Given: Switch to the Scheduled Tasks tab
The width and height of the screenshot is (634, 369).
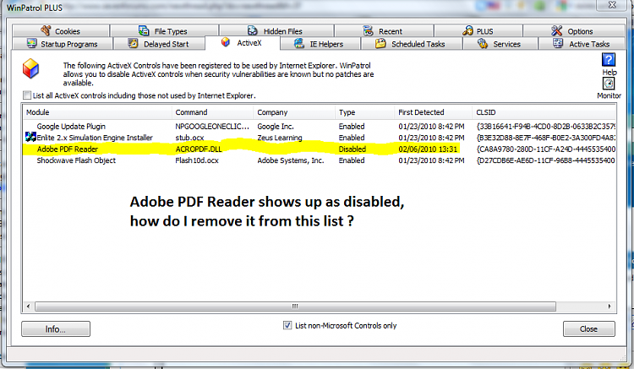Looking at the screenshot, I should point(411,44).
